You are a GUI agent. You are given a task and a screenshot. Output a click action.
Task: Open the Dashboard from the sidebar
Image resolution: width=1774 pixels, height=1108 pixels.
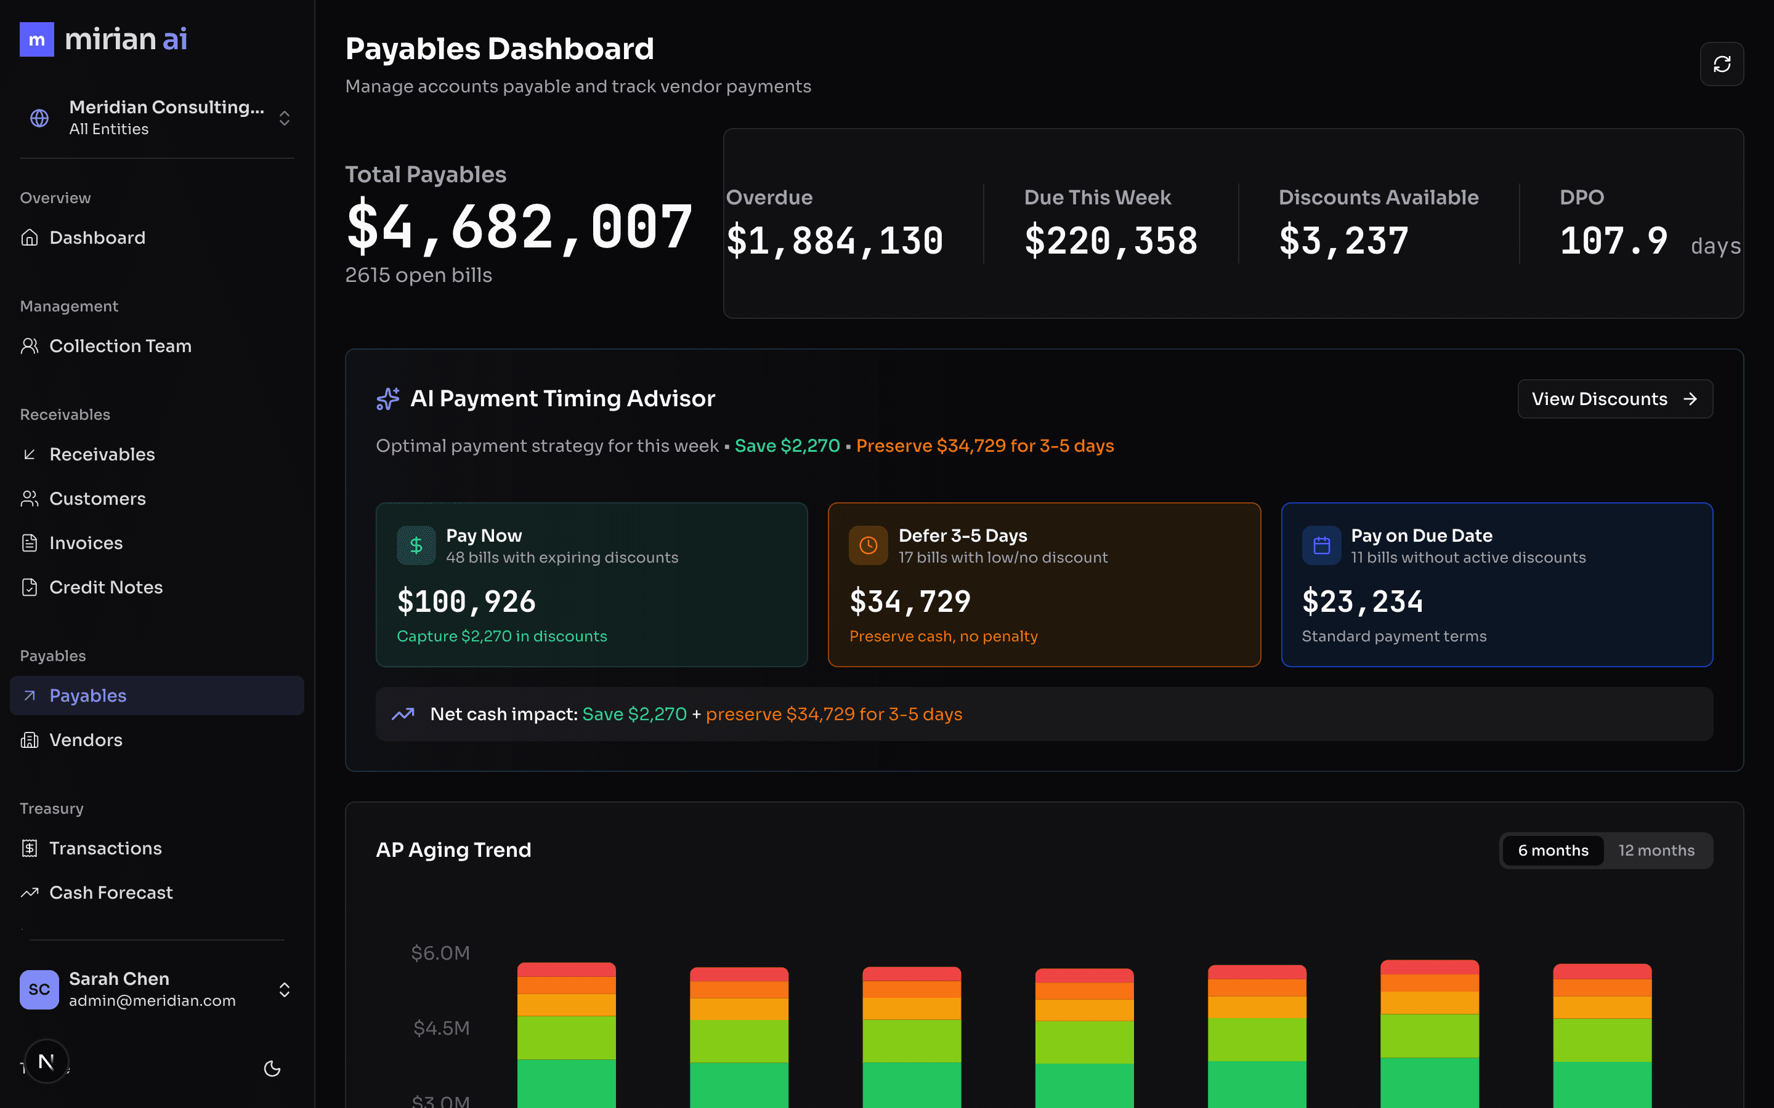(97, 237)
